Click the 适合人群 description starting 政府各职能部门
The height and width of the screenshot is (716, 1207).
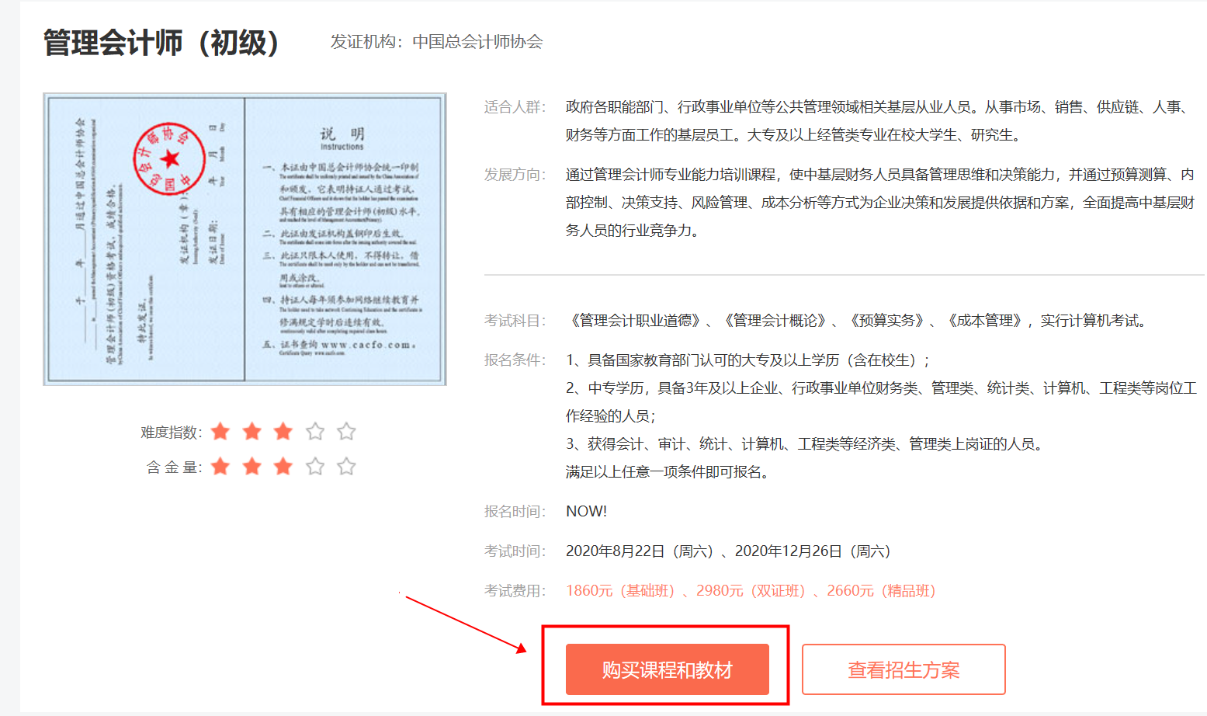(879, 121)
